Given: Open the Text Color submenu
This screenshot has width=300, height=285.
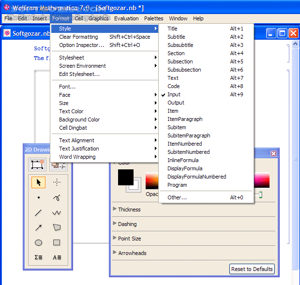Looking at the screenshot, I should pos(71,111).
